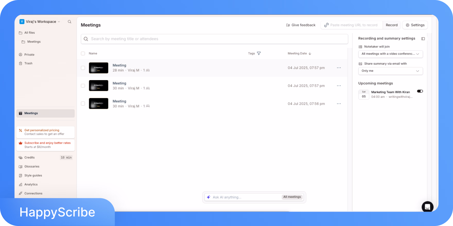Open the Marketing Team With Kiran meeting
Screen dimensions: 453x226
point(390,92)
